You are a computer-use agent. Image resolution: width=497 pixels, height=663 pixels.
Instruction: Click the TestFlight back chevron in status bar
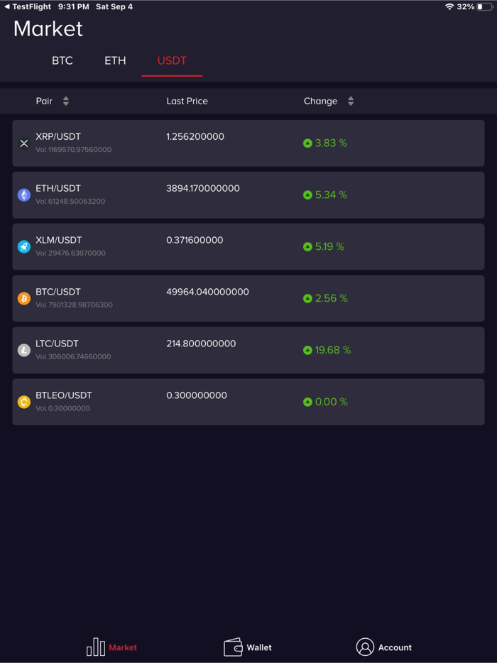(x=6, y=6)
